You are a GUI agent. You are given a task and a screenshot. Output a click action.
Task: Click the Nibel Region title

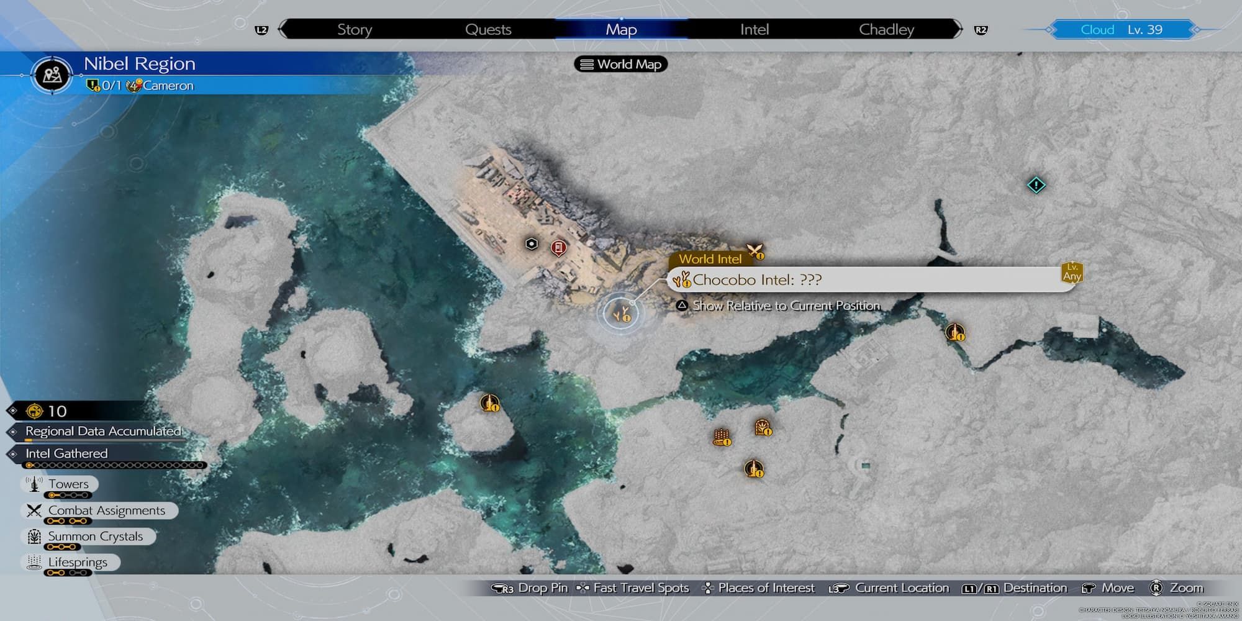(x=140, y=63)
